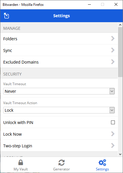
Task: Minimize the Bitwarden Firefox window
Action: coord(89,5)
